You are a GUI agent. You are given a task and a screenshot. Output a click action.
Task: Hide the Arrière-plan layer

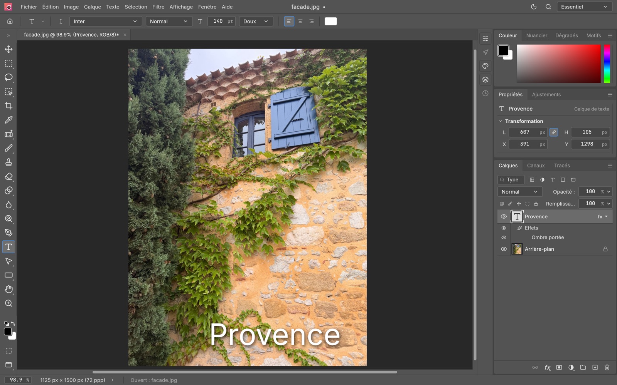(504, 249)
